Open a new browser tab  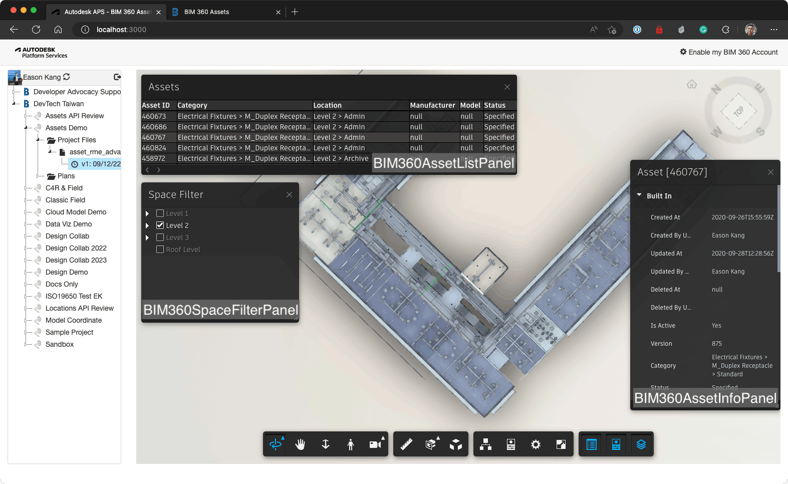295,12
